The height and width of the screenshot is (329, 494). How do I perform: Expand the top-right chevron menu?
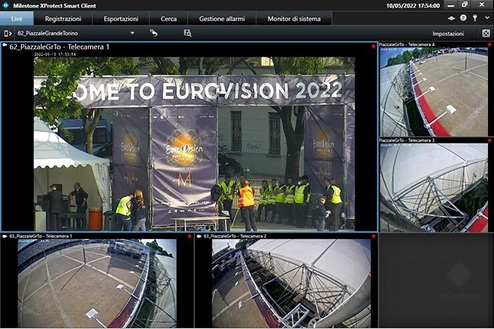(x=485, y=18)
